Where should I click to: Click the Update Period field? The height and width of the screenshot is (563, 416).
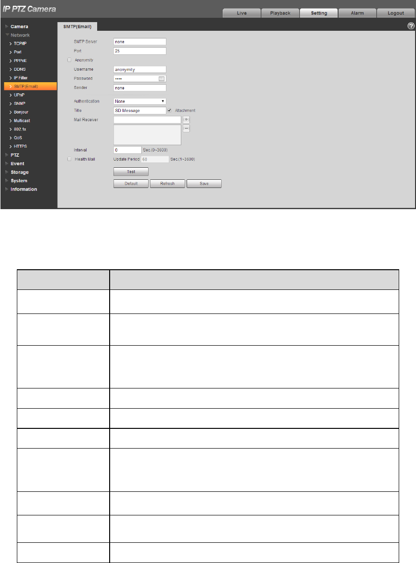[155, 160]
